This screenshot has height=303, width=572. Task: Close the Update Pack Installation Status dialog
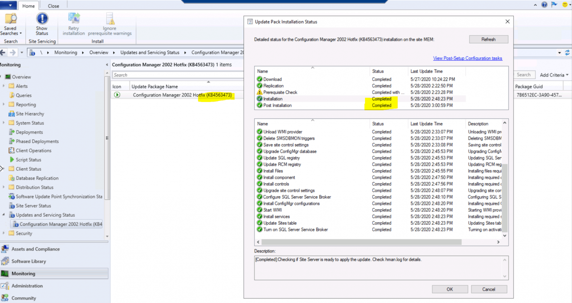click(508, 22)
